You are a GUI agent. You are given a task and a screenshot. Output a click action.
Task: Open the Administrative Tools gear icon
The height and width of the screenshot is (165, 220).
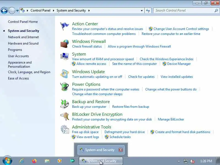[65, 129]
